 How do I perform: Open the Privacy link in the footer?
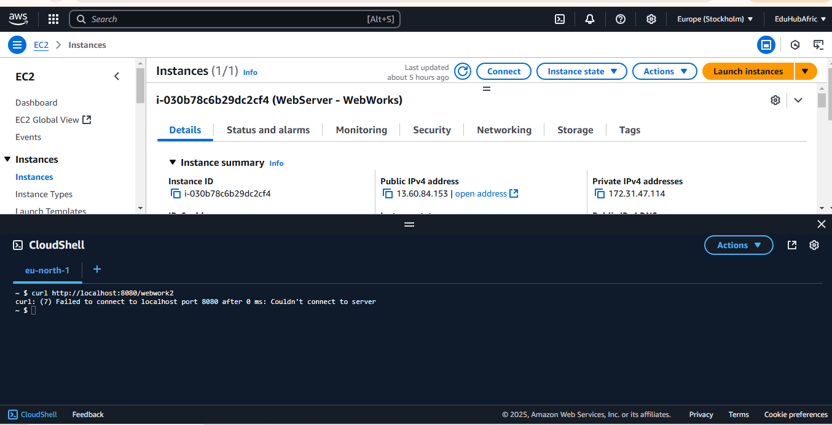[x=701, y=415]
